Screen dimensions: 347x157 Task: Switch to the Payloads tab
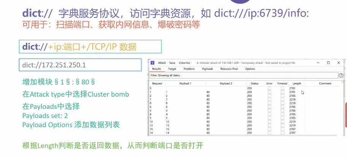click(x=207, y=69)
